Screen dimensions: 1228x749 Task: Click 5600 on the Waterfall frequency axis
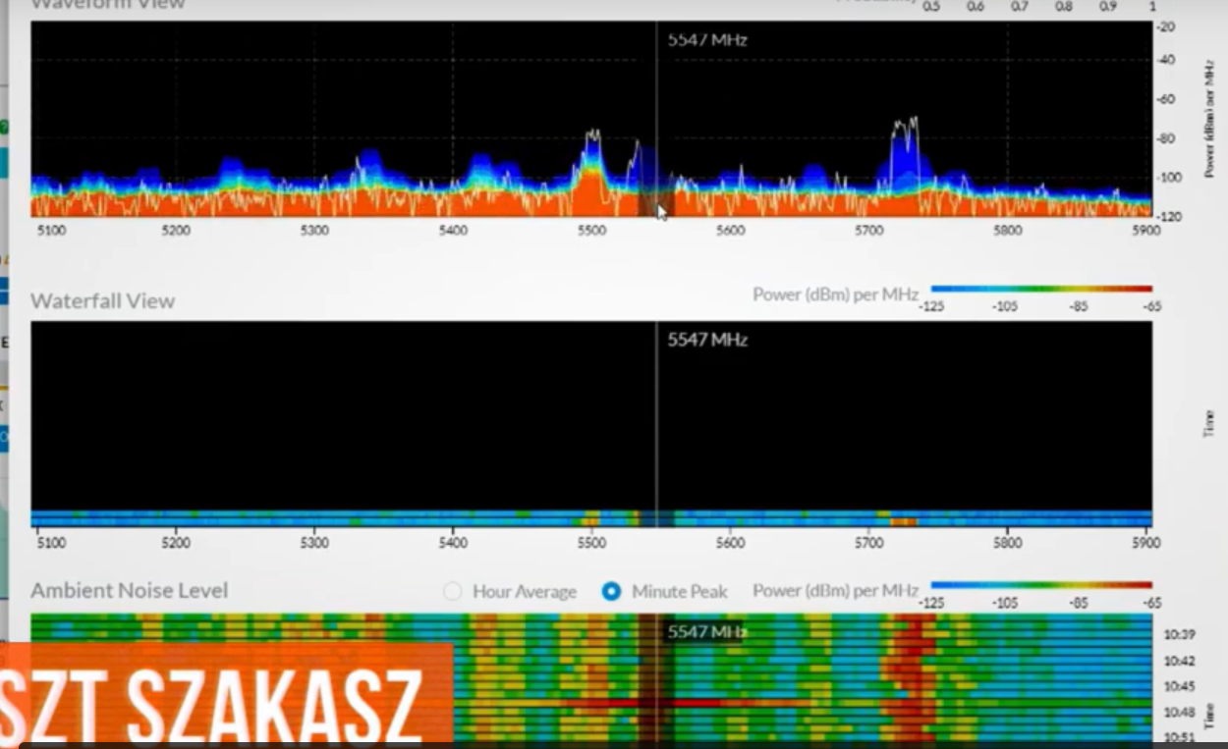[x=731, y=543]
